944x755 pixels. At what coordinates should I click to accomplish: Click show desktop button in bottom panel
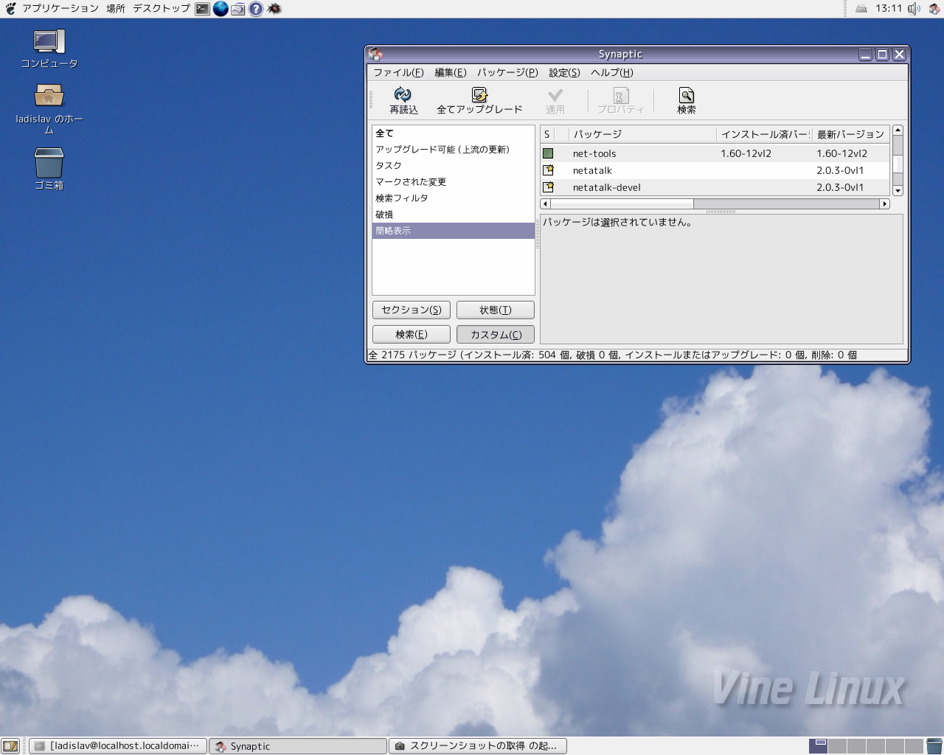tap(10, 746)
